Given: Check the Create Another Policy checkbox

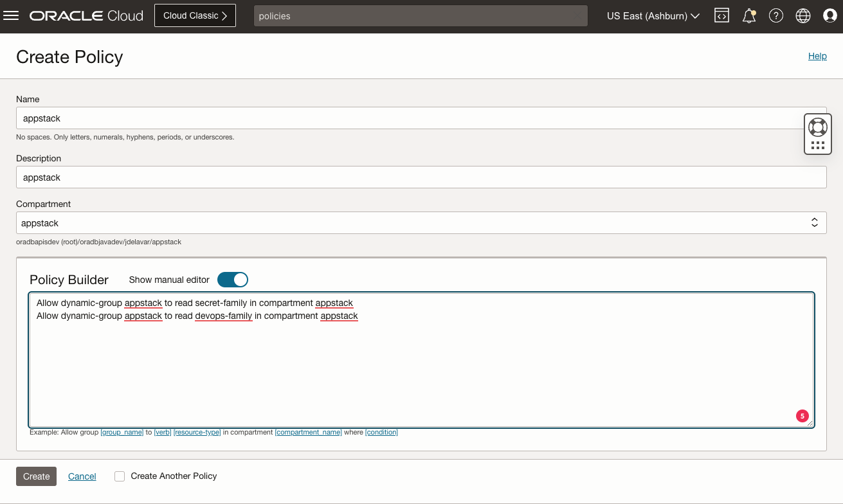Looking at the screenshot, I should (120, 476).
